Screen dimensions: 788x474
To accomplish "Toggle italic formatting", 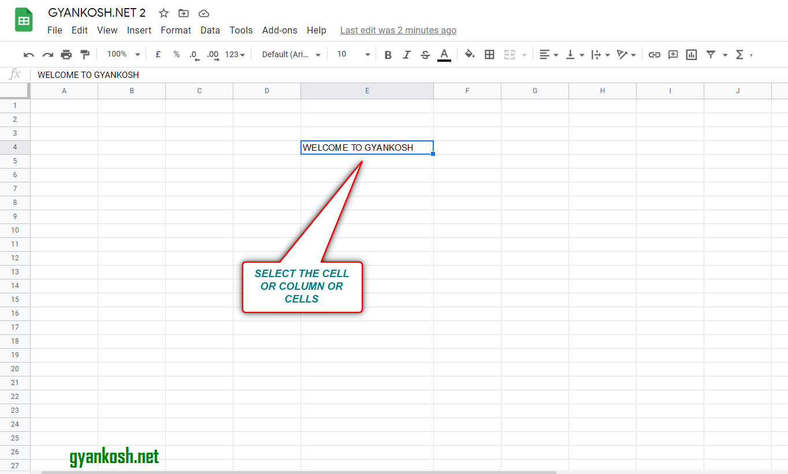I will pyautogui.click(x=407, y=55).
